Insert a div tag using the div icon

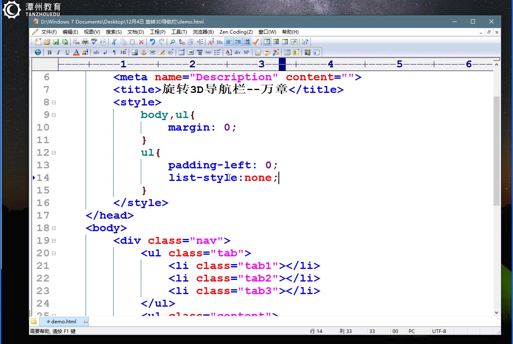tap(237, 52)
